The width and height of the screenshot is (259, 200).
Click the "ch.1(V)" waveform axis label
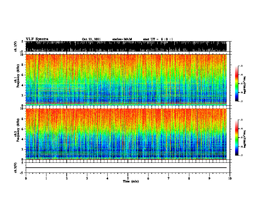click(x=16, y=46)
